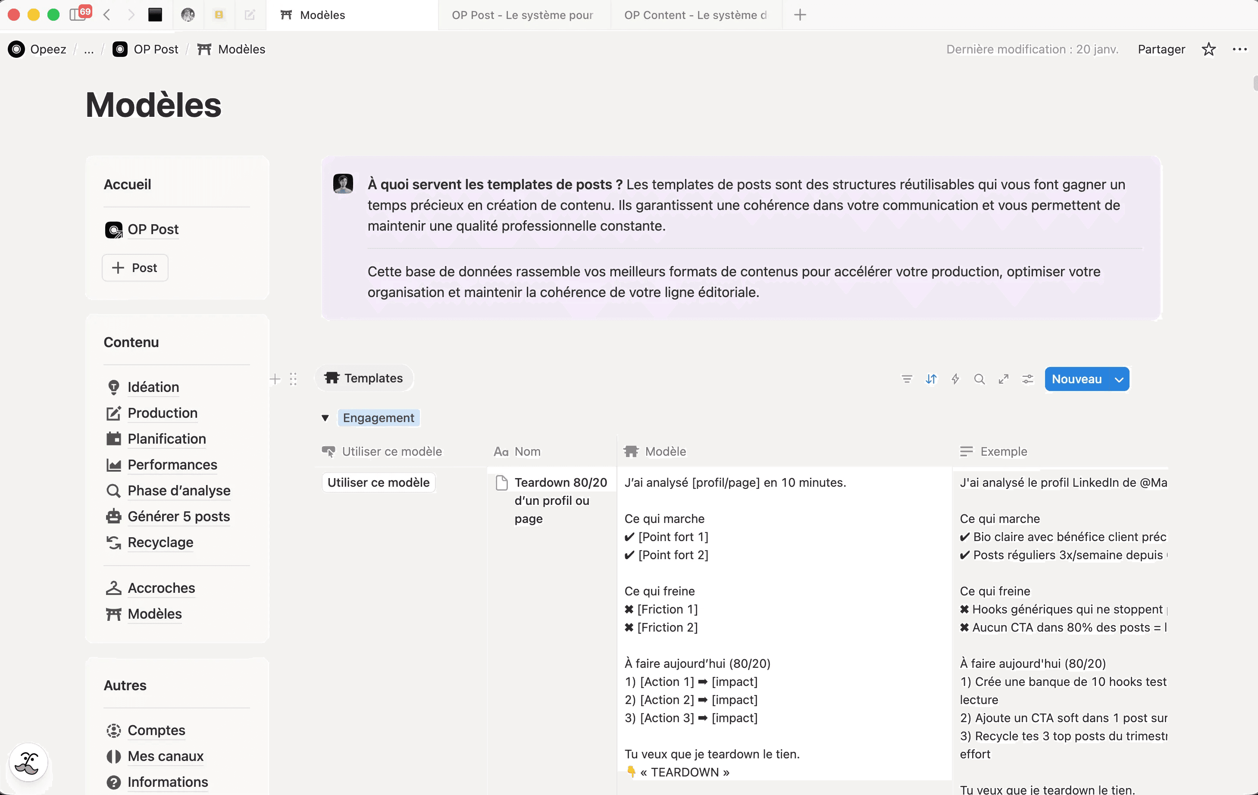Screen dimensions: 1258x795
Task: Open the automations lightning bolt icon
Action: pos(955,379)
